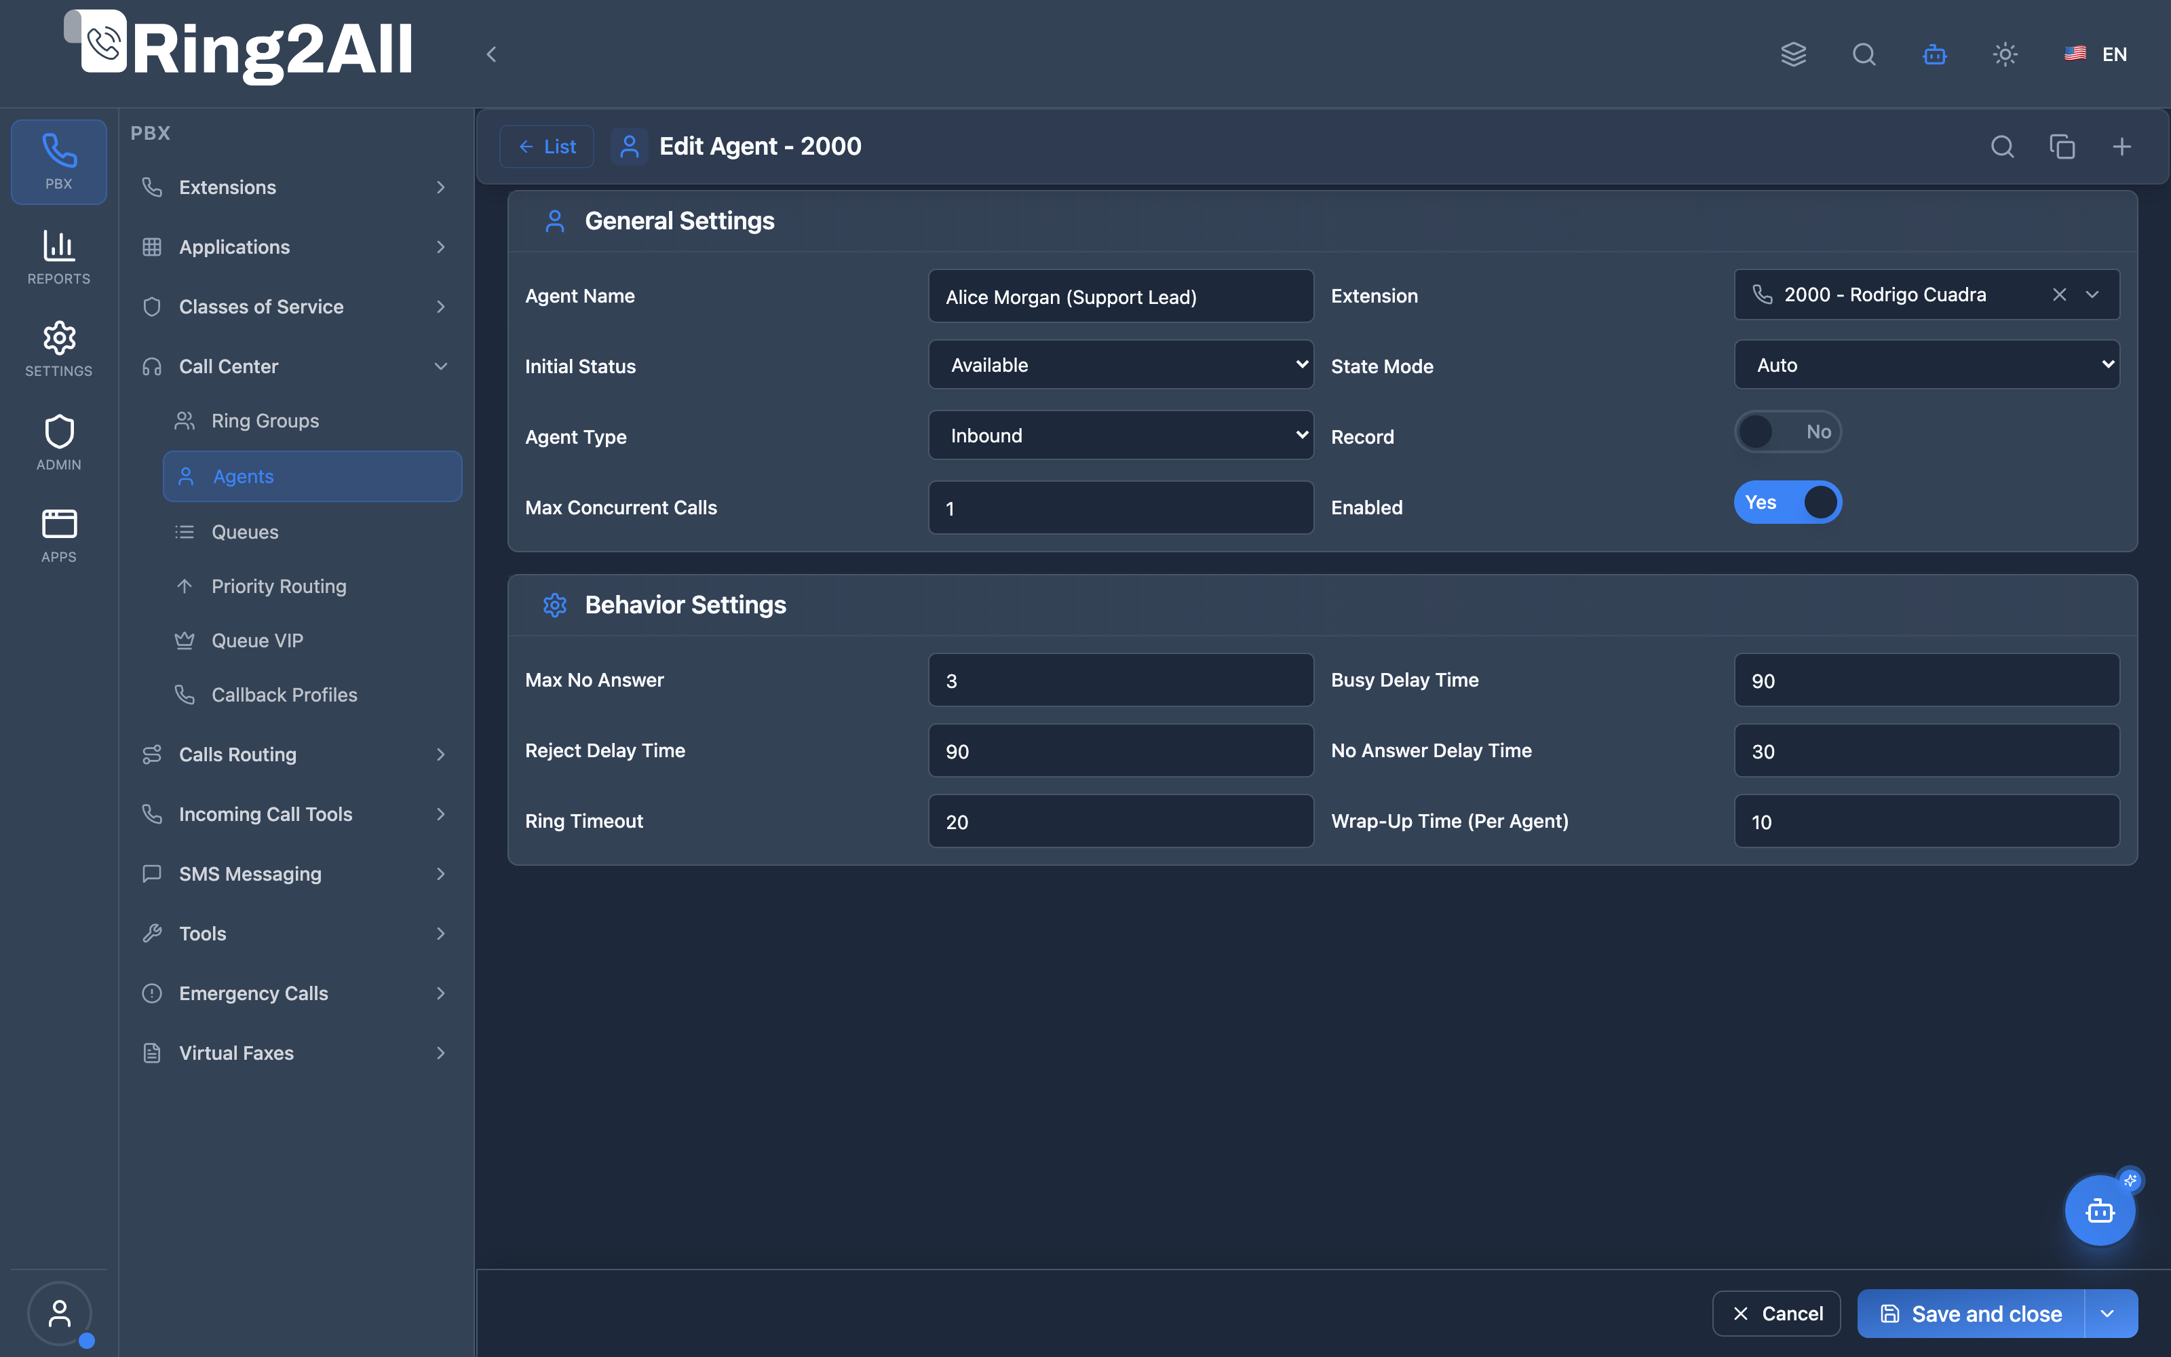Open the Apps section in the rail
2171x1357 pixels.
(x=59, y=535)
